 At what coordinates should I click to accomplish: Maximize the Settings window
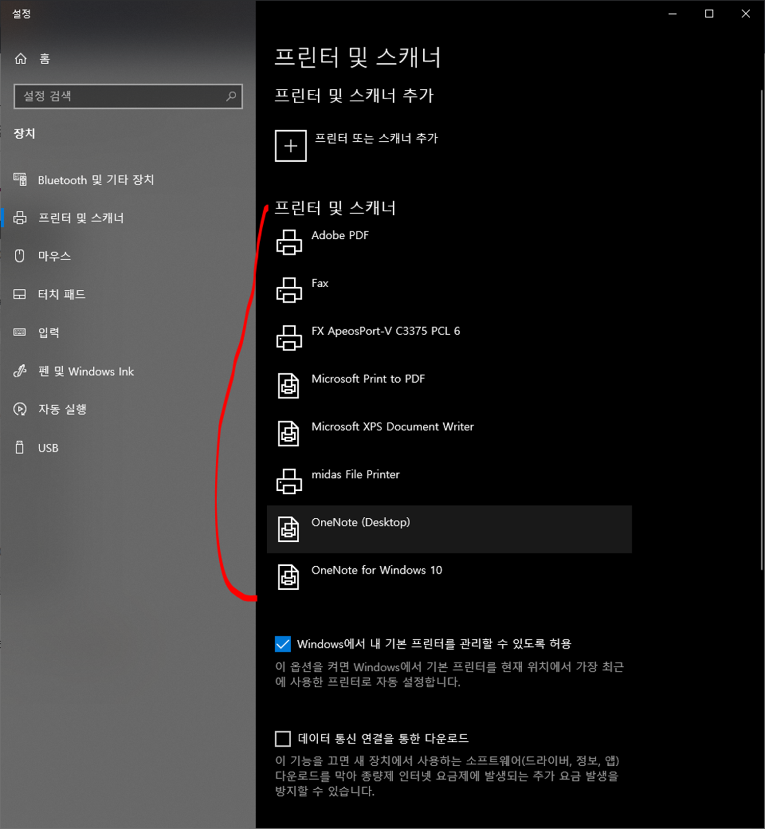(709, 14)
